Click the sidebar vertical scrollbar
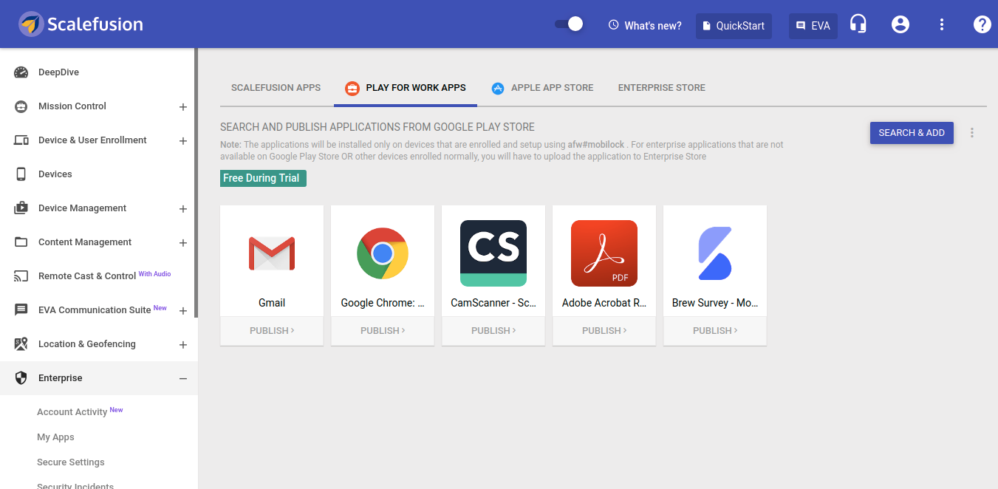 pos(196,183)
